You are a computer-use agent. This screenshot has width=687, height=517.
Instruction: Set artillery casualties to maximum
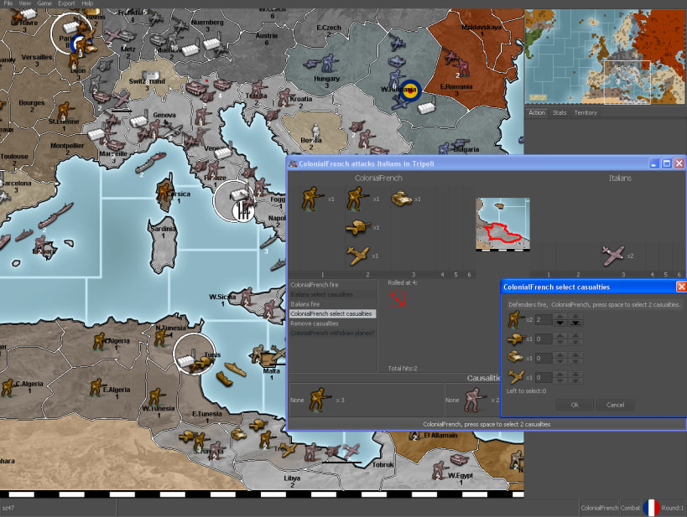pos(575,336)
